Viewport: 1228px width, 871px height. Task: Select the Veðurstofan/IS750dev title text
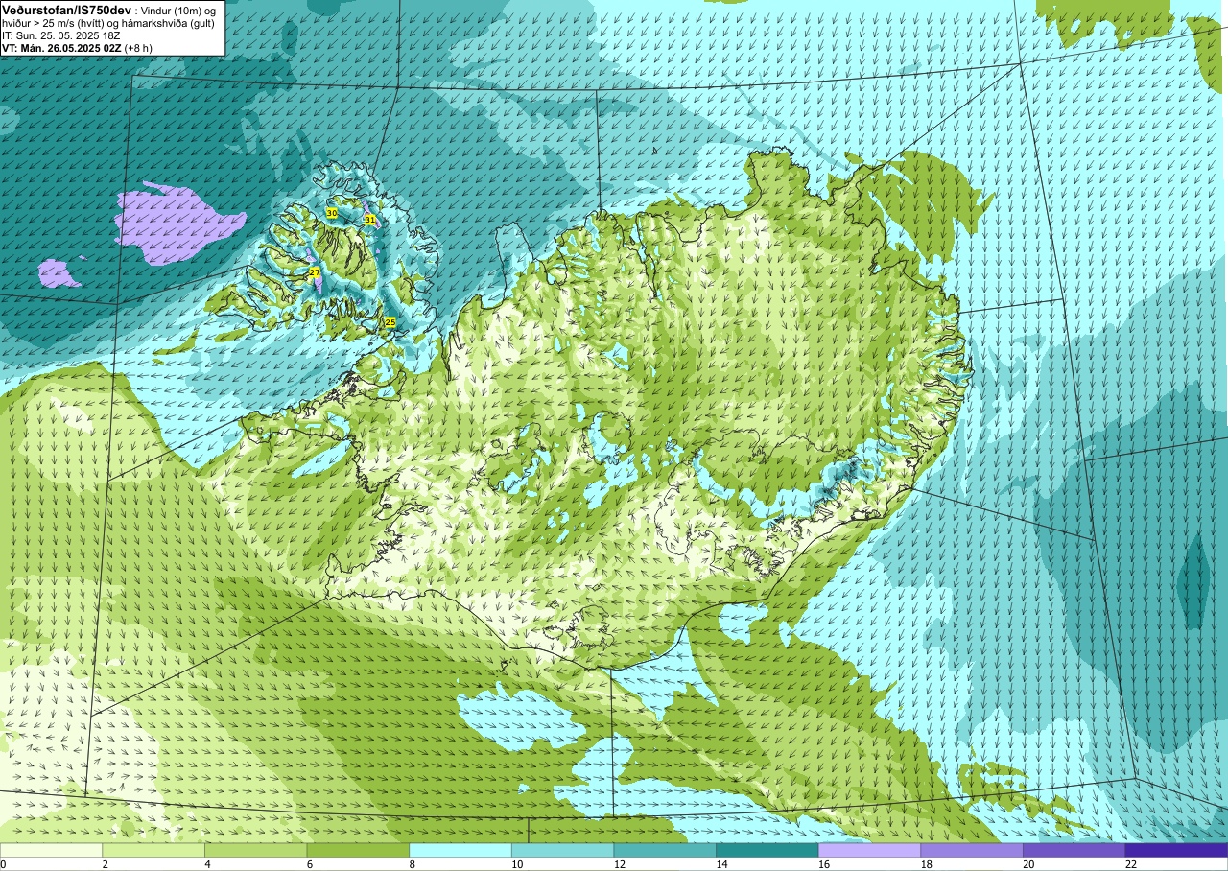tap(64, 9)
